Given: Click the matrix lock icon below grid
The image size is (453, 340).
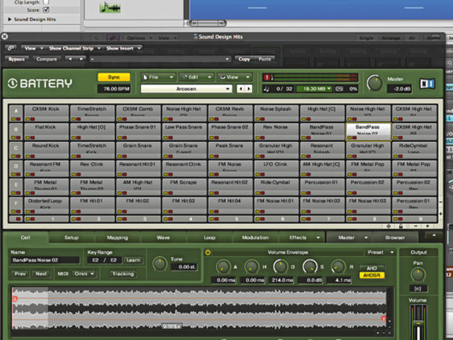Looking at the screenshot, I should [x=401, y=226].
